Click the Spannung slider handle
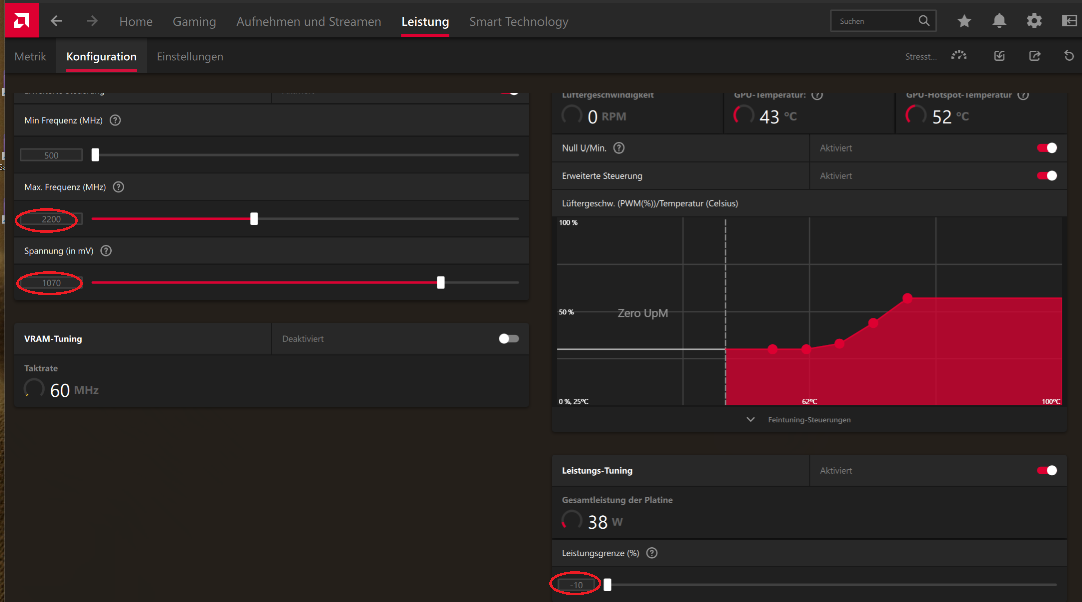This screenshot has width=1082, height=602. (440, 283)
